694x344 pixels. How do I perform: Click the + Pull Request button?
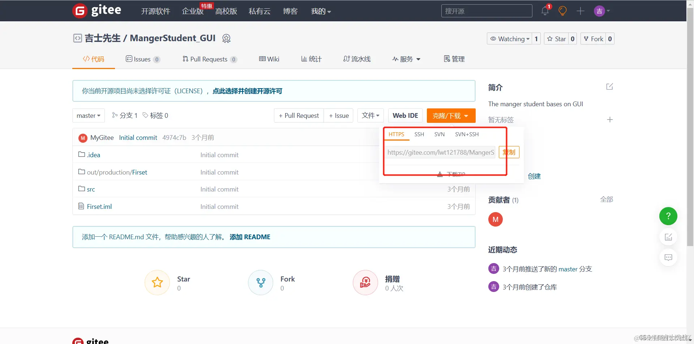tap(299, 116)
